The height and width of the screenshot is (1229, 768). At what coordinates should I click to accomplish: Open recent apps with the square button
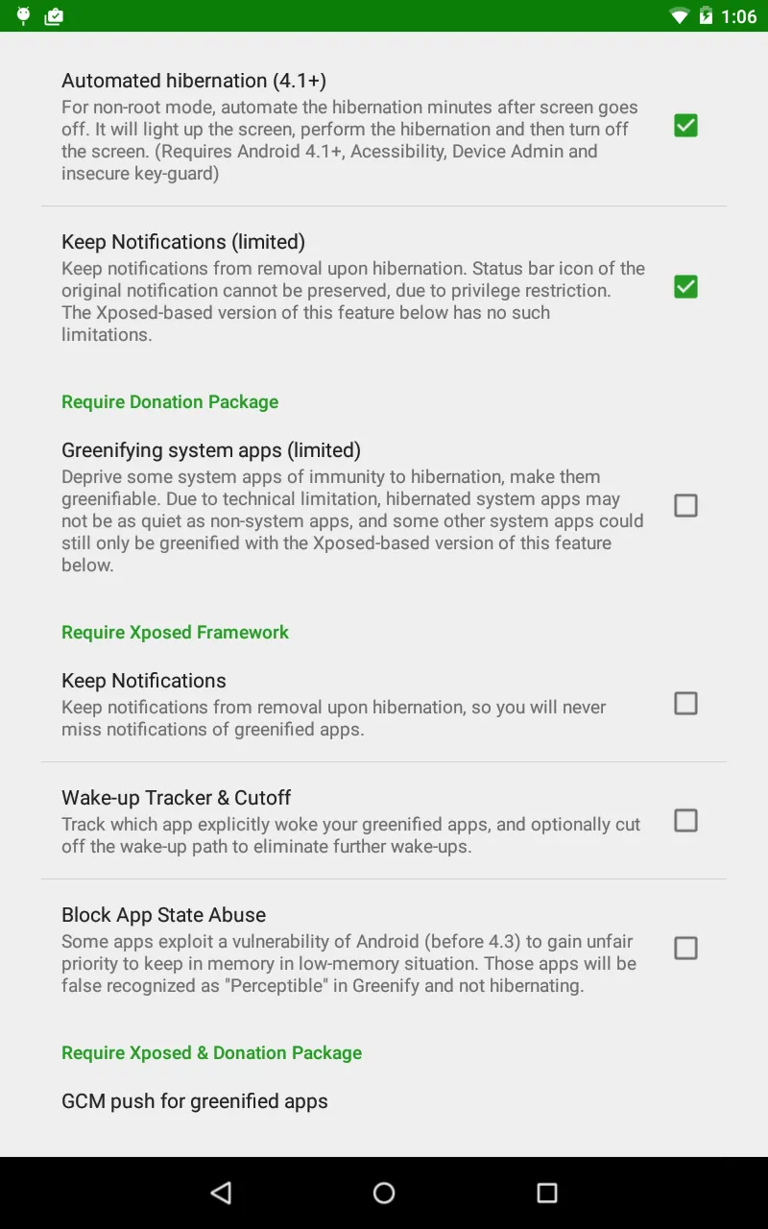546,1193
